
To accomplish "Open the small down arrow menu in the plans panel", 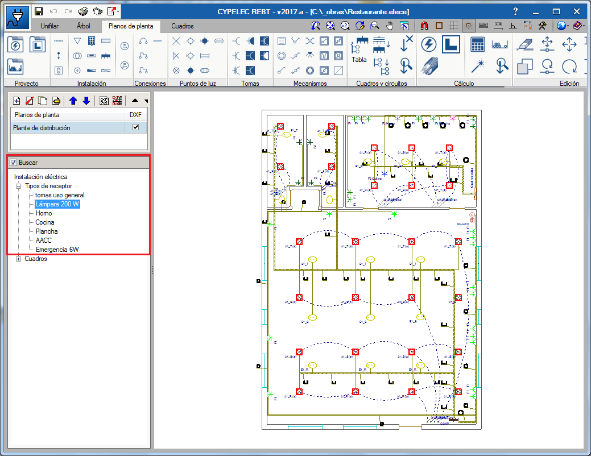I will pyautogui.click(x=146, y=101).
